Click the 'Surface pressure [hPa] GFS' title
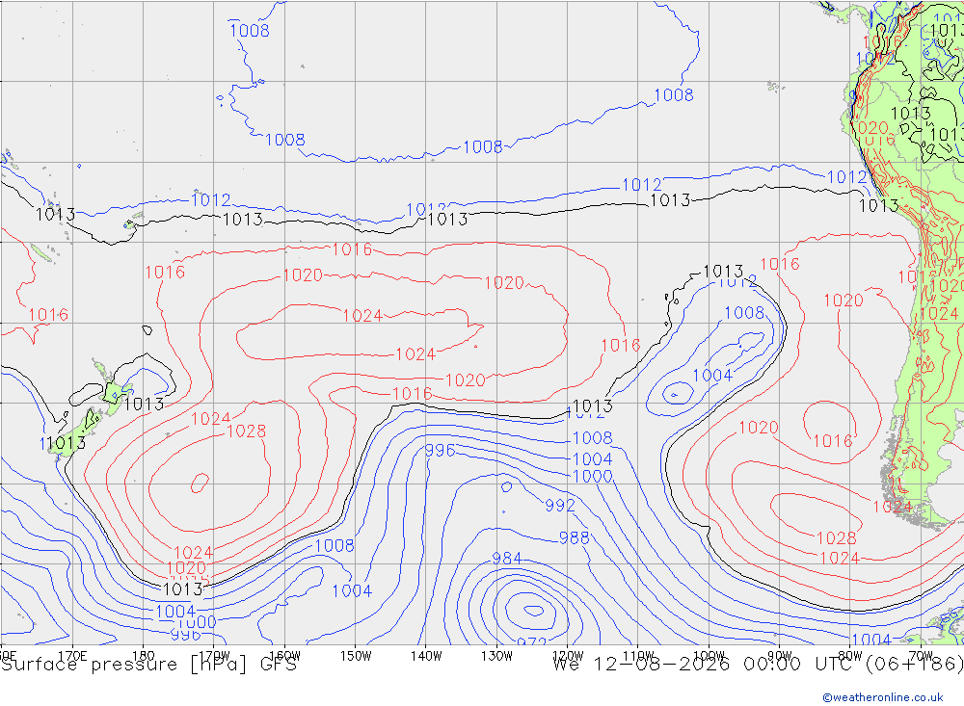The width and height of the screenshot is (964, 706). (148, 665)
